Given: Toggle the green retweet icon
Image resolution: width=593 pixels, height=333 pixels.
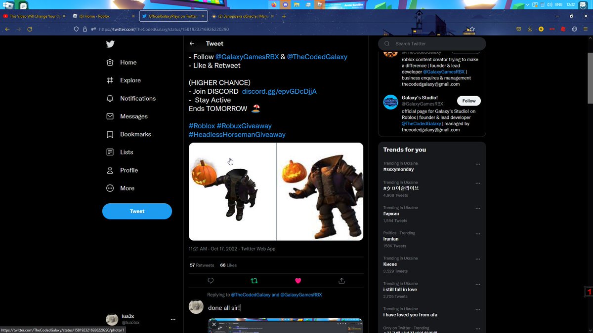Looking at the screenshot, I should coord(254,280).
